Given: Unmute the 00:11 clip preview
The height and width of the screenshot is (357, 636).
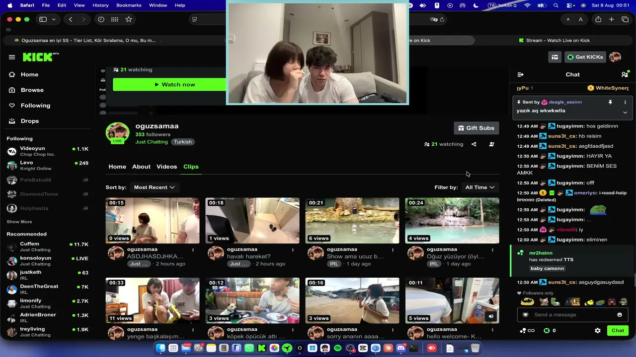Looking at the screenshot, I should [491, 316].
